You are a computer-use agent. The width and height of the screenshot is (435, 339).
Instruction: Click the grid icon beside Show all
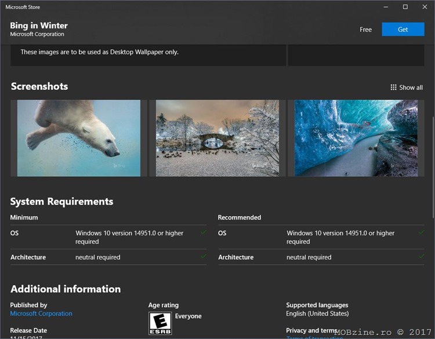[393, 88]
